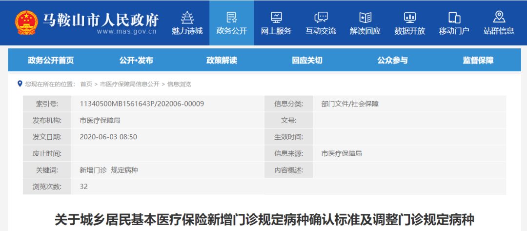Click the national emblem logo
The height and width of the screenshot is (231, 527).
pyautogui.click(x=26, y=22)
